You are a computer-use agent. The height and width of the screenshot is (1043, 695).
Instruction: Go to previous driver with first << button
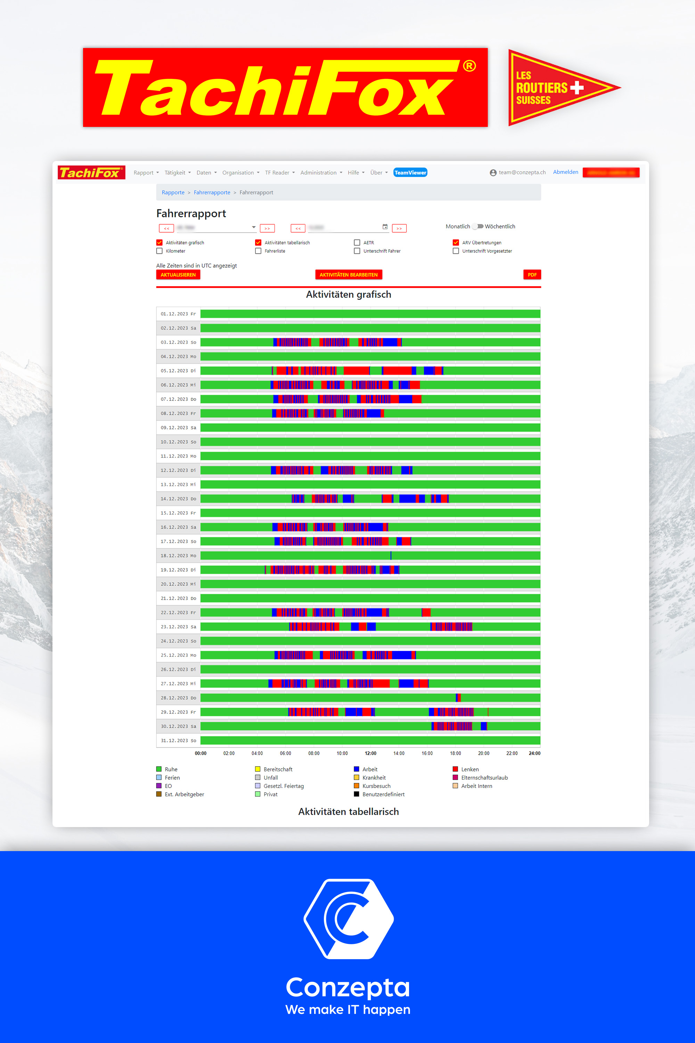click(x=166, y=228)
